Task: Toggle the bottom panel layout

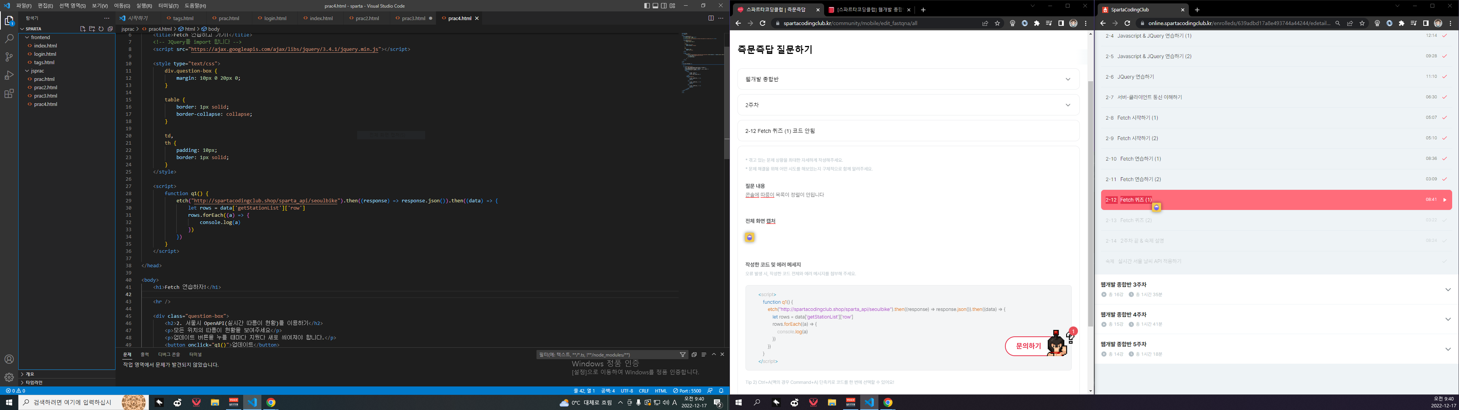Action: click(655, 6)
